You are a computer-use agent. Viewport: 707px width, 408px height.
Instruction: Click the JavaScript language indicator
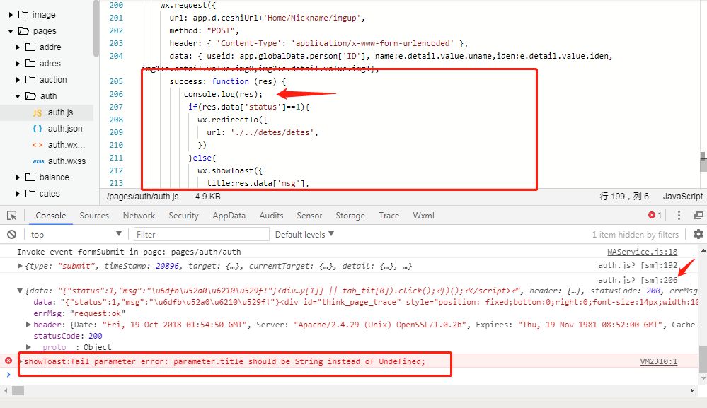(x=682, y=197)
